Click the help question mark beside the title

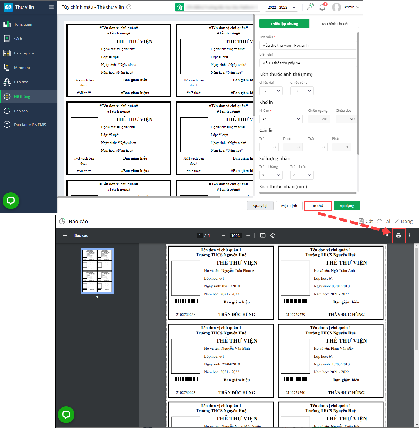click(x=129, y=7)
